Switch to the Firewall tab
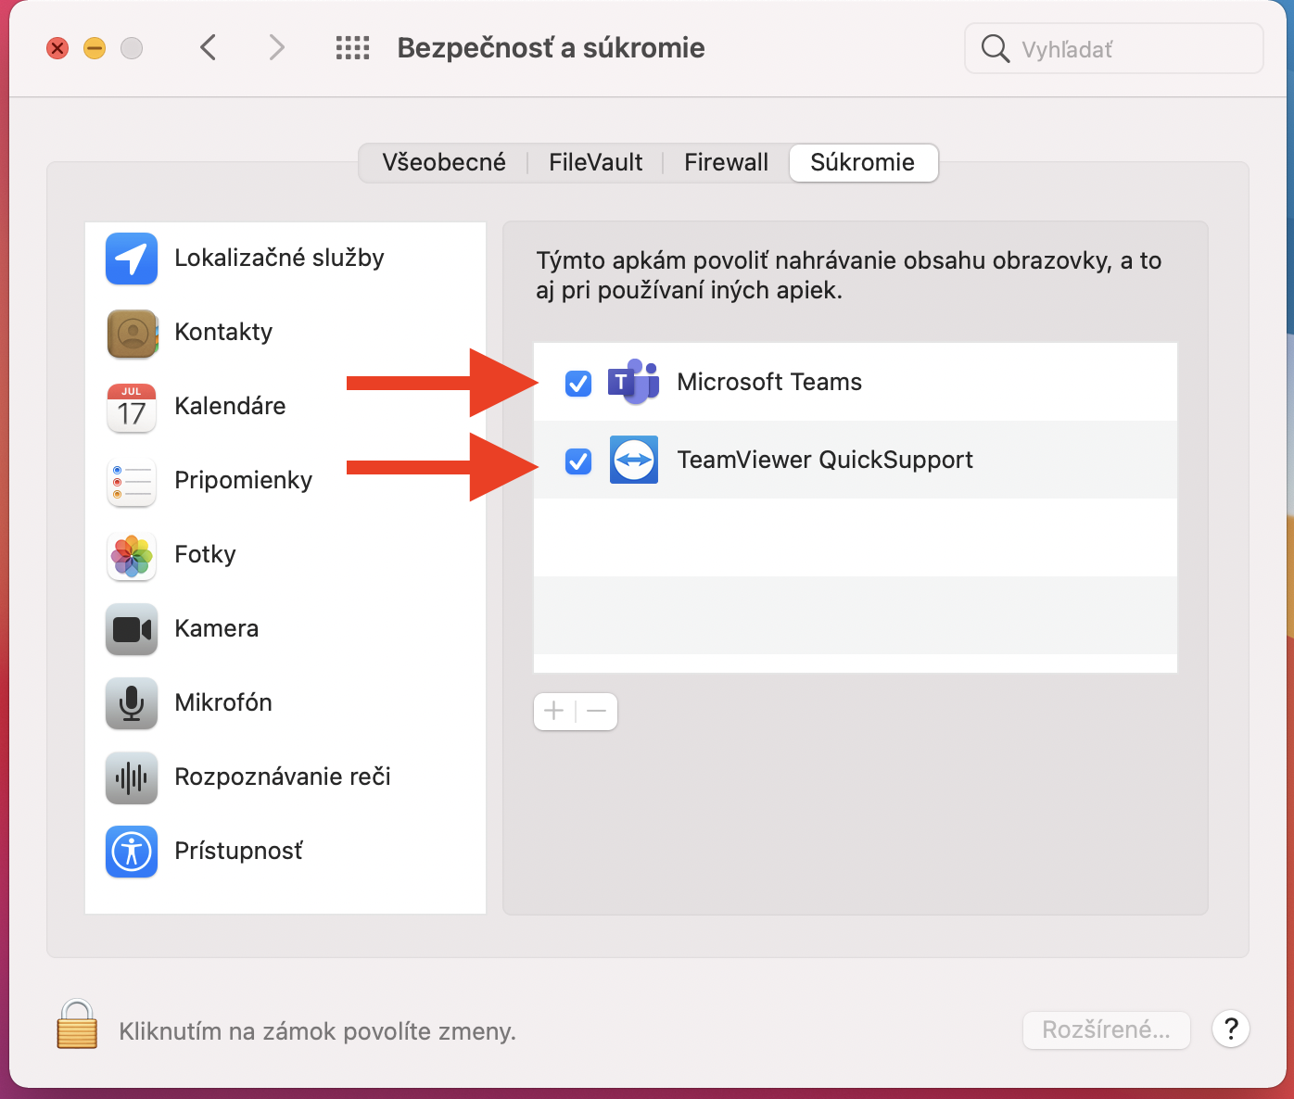Image resolution: width=1294 pixels, height=1099 pixels. click(726, 163)
